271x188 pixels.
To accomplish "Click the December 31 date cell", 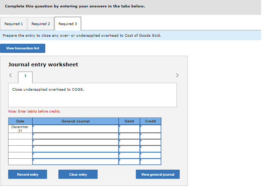I will (x=20, y=129).
